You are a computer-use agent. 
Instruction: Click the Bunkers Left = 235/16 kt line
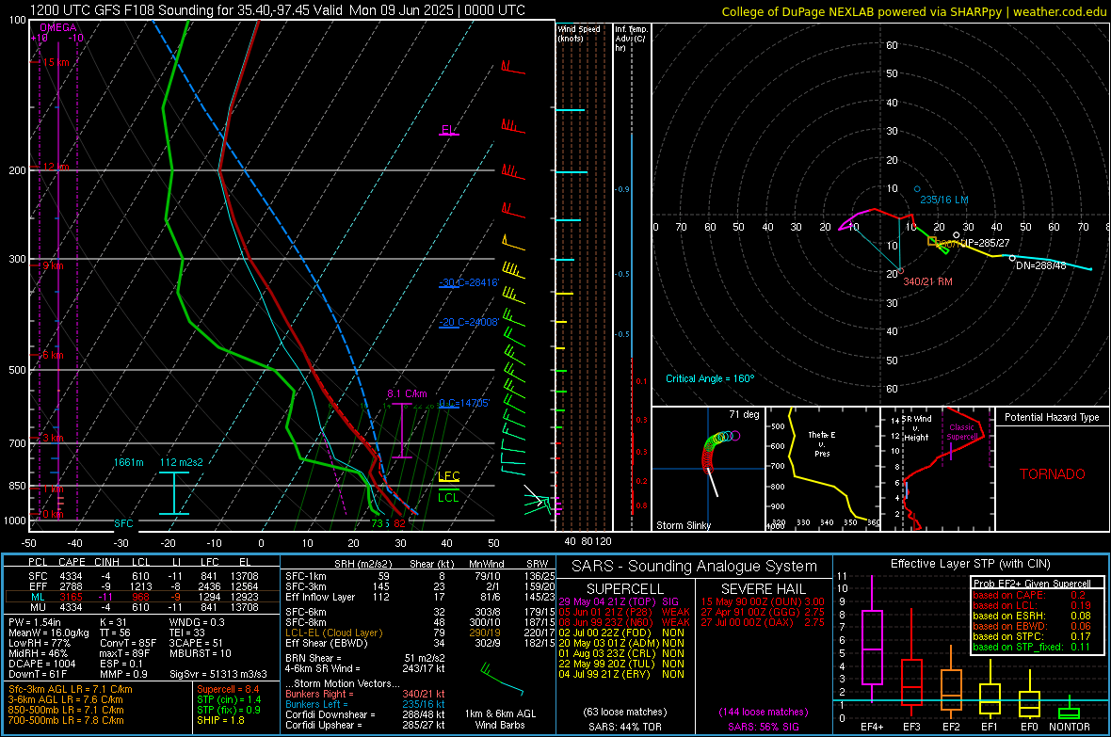click(365, 704)
